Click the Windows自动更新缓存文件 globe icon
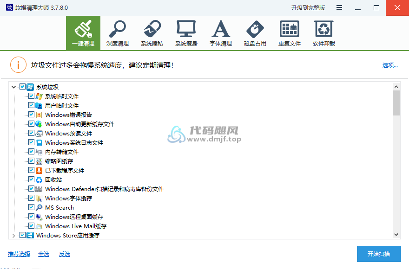The image size is (409, 269). (39, 124)
